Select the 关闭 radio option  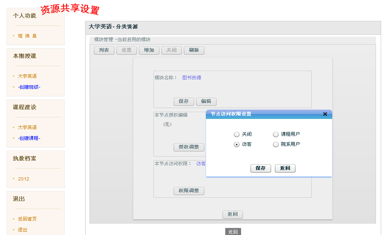tap(237, 134)
